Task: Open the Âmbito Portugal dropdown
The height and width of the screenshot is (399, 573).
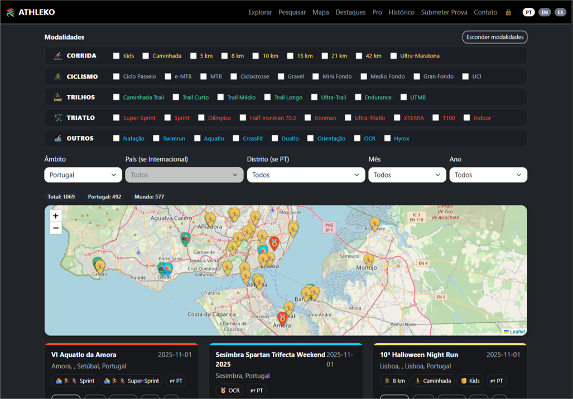Action: (83, 175)
